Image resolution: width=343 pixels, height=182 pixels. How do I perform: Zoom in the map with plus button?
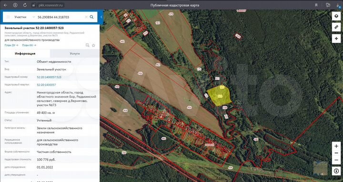(x=336, y=146)
